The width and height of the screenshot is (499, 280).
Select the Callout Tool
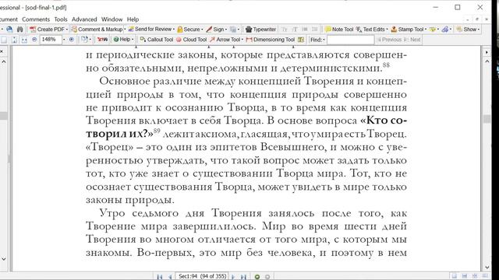(x=156, y=40)
